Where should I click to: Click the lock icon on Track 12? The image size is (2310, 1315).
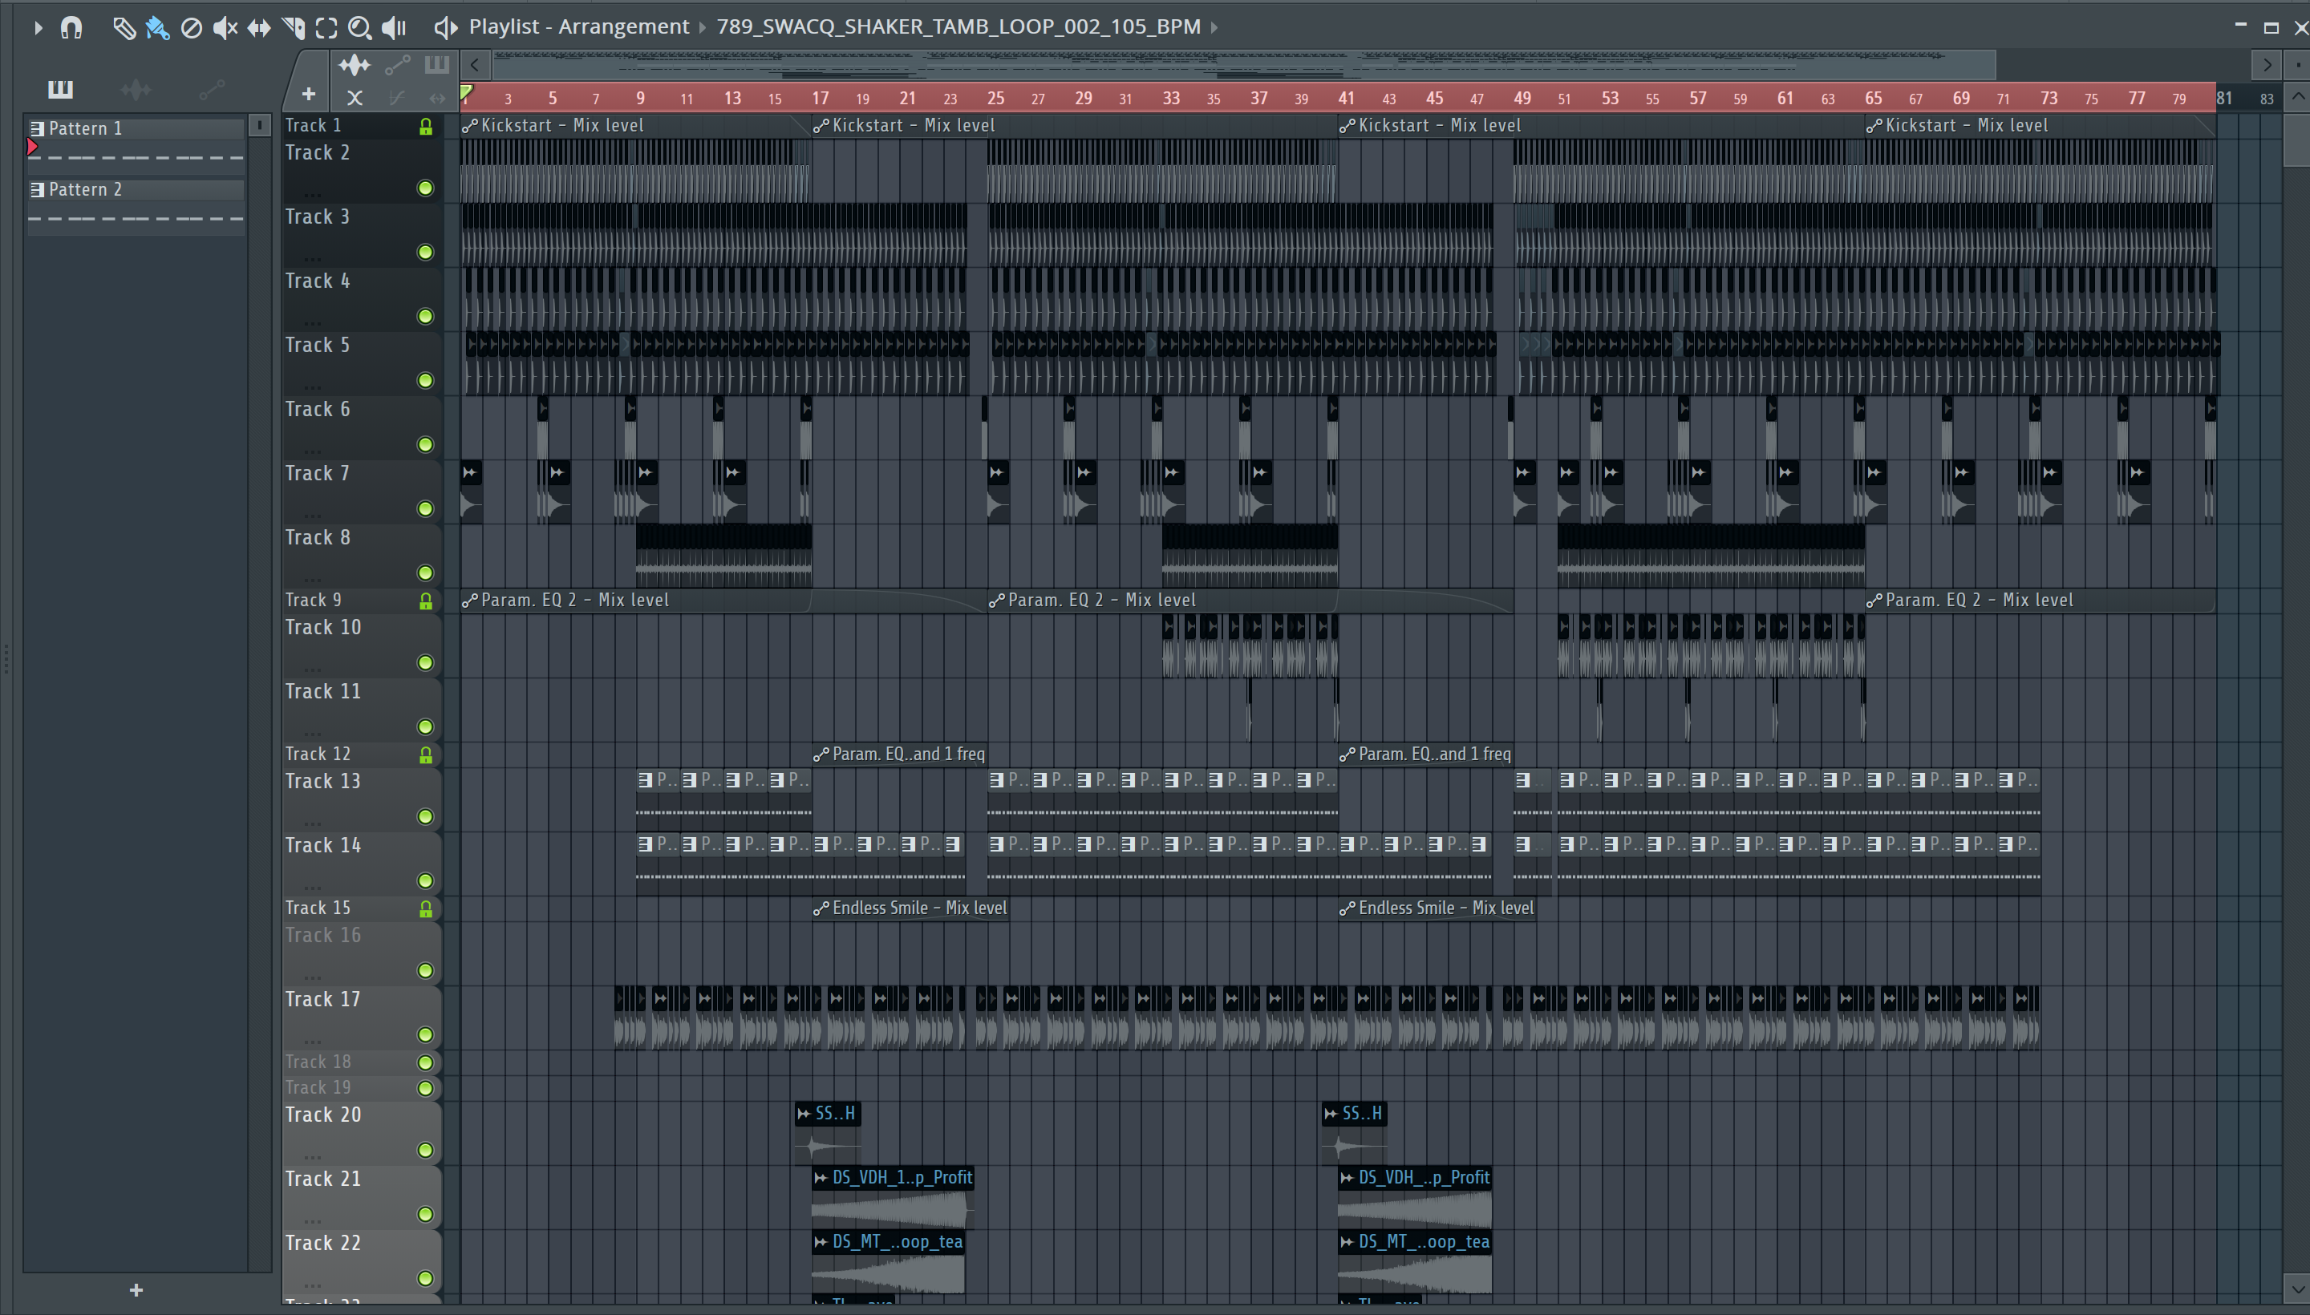[425, 755]
